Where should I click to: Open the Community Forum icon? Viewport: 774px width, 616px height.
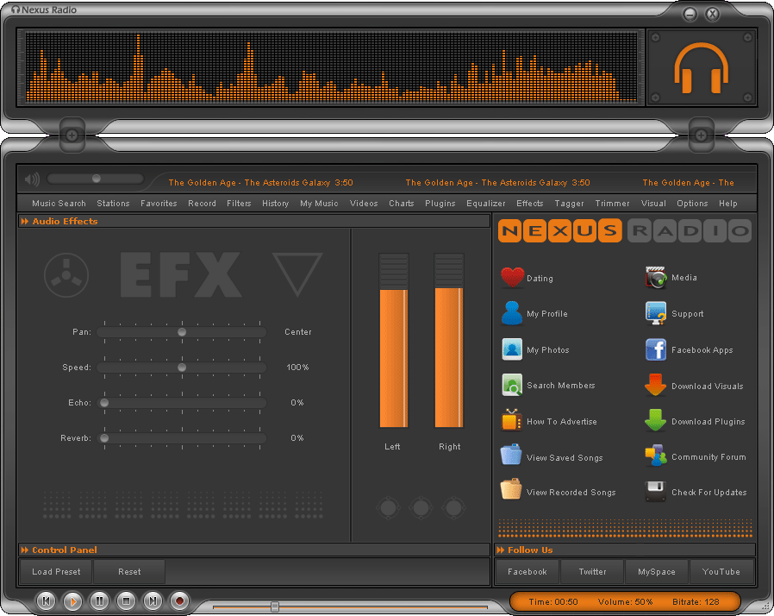point(656,456)
